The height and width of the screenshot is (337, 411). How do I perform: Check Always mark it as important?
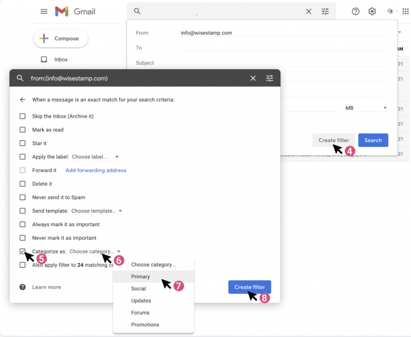[22, 224]
